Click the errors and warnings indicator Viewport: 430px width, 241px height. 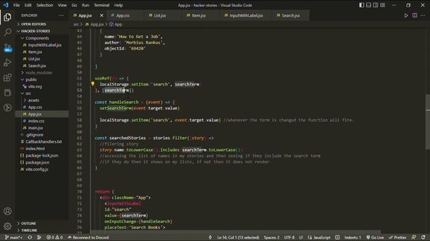click(54, 238)
